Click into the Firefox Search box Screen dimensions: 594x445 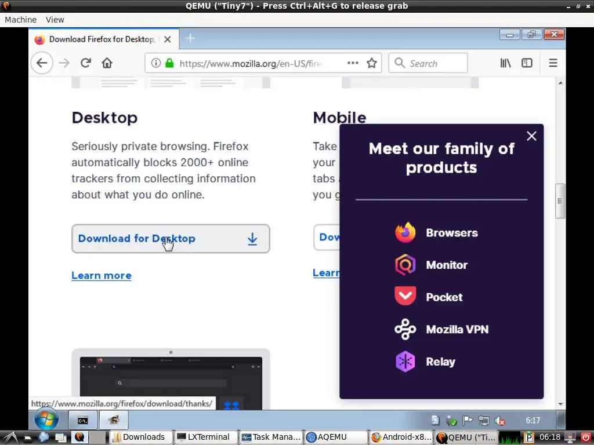click(x=428, y=63)
